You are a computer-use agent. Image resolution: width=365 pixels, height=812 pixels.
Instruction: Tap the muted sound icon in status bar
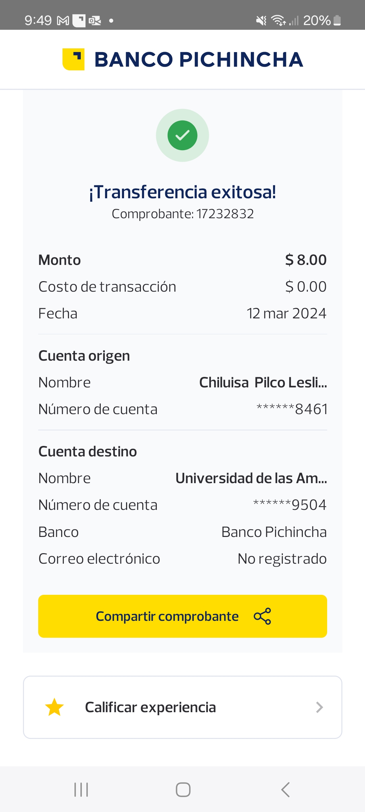click(261, 21)
